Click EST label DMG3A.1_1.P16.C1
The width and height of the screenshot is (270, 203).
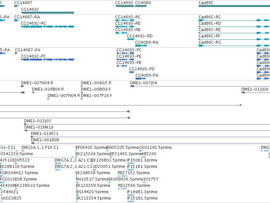40,148
